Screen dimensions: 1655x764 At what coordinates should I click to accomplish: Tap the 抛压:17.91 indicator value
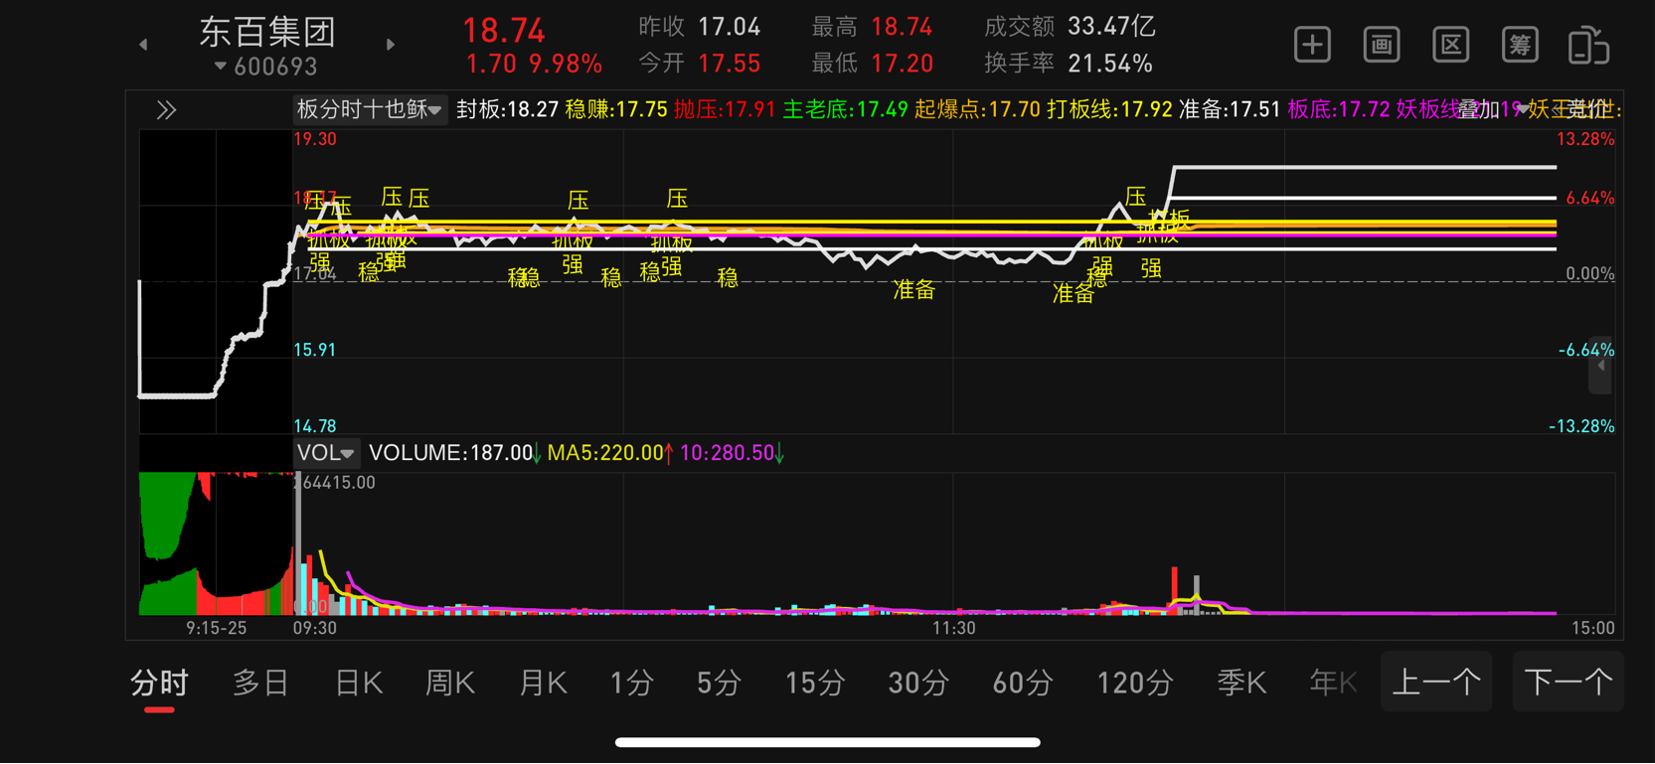pyautogui.click(x=725, y=109)
